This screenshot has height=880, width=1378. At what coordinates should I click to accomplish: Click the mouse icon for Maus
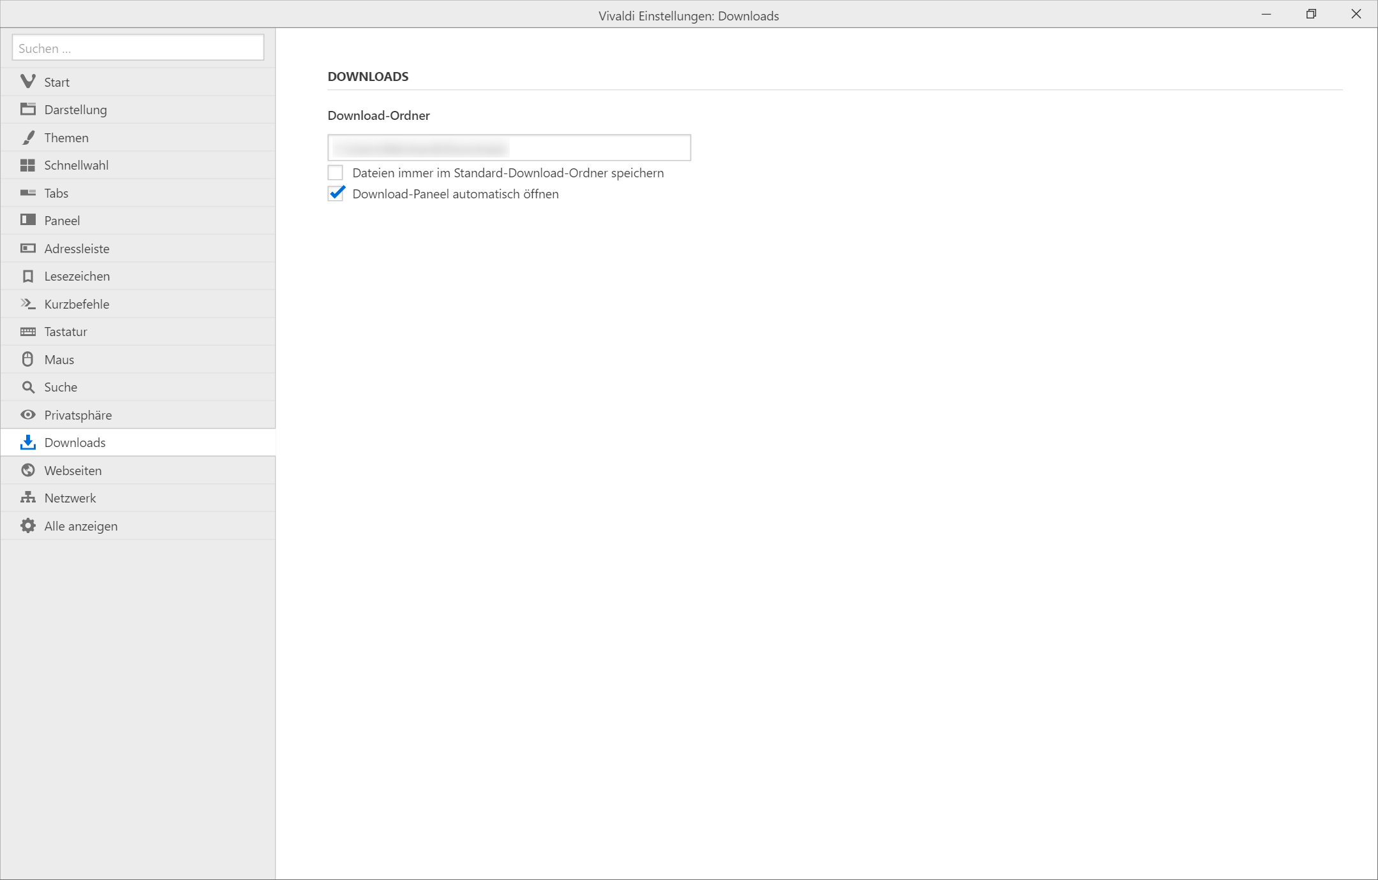pos(27,360)
